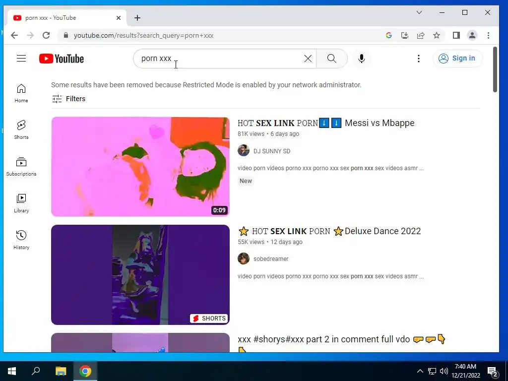Viewport: 508px width, 381px height.
Task: Open the Messi vs Mbappe video thumbnail
Action: point(140,167)
